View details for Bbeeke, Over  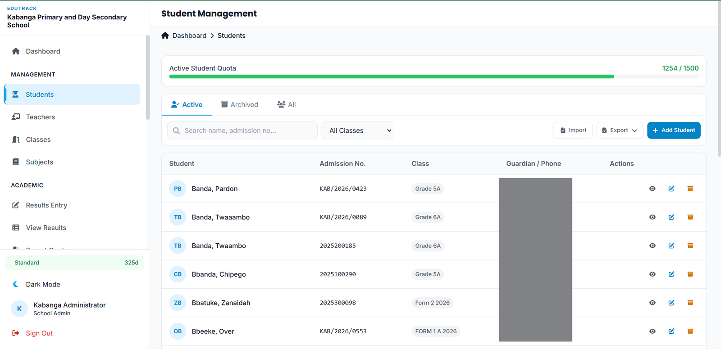(652, 331)
